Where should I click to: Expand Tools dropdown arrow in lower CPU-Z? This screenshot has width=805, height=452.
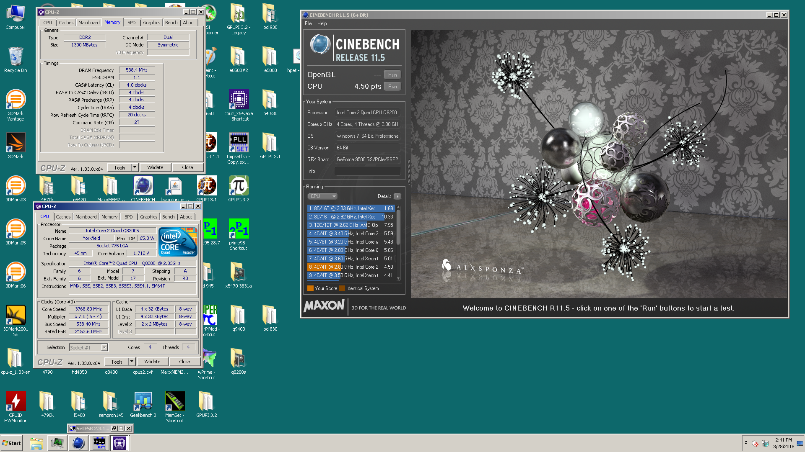(132, 362)
